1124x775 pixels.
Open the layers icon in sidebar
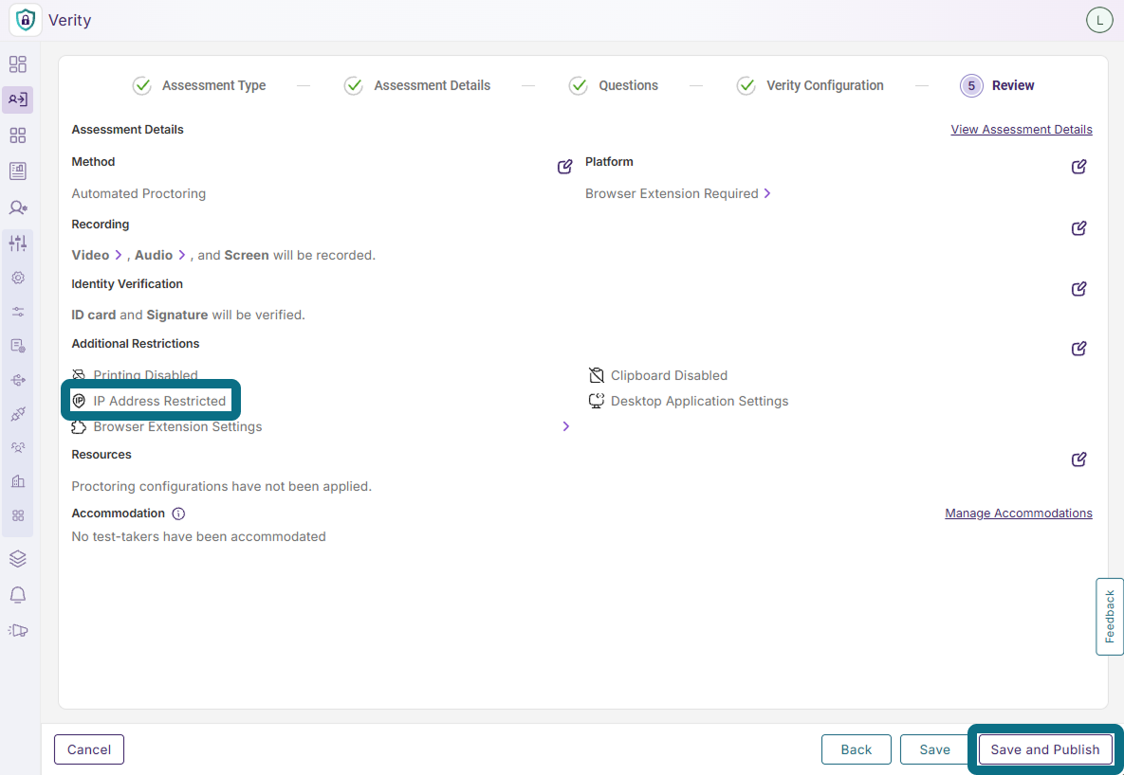[x=18, y=559]
